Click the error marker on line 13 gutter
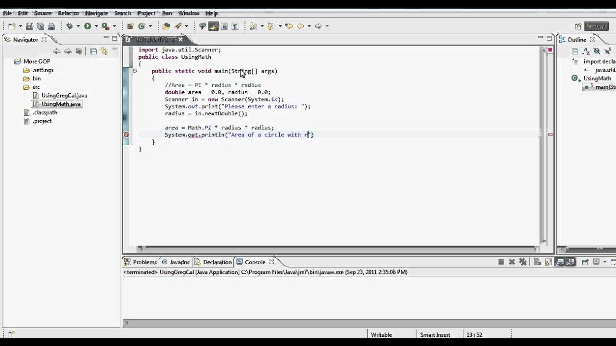This screenshot has width=616, height=346. 126,135
